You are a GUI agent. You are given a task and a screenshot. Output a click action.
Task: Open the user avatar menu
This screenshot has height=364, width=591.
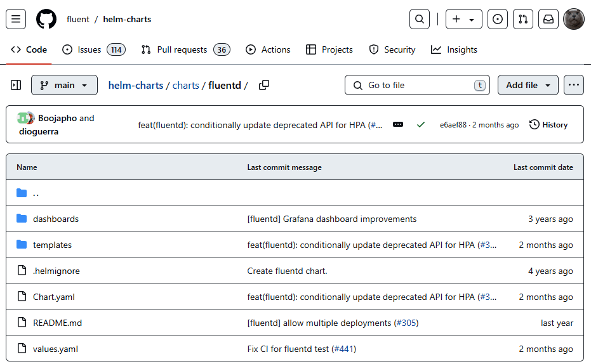574,19
